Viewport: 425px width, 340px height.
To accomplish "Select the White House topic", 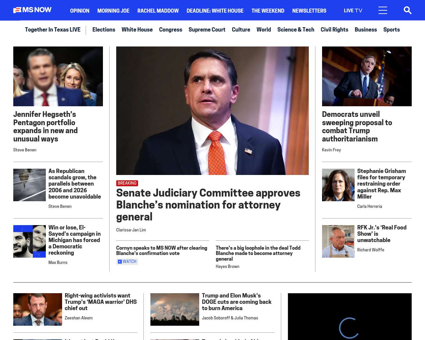I will click(x=137, y=30).
